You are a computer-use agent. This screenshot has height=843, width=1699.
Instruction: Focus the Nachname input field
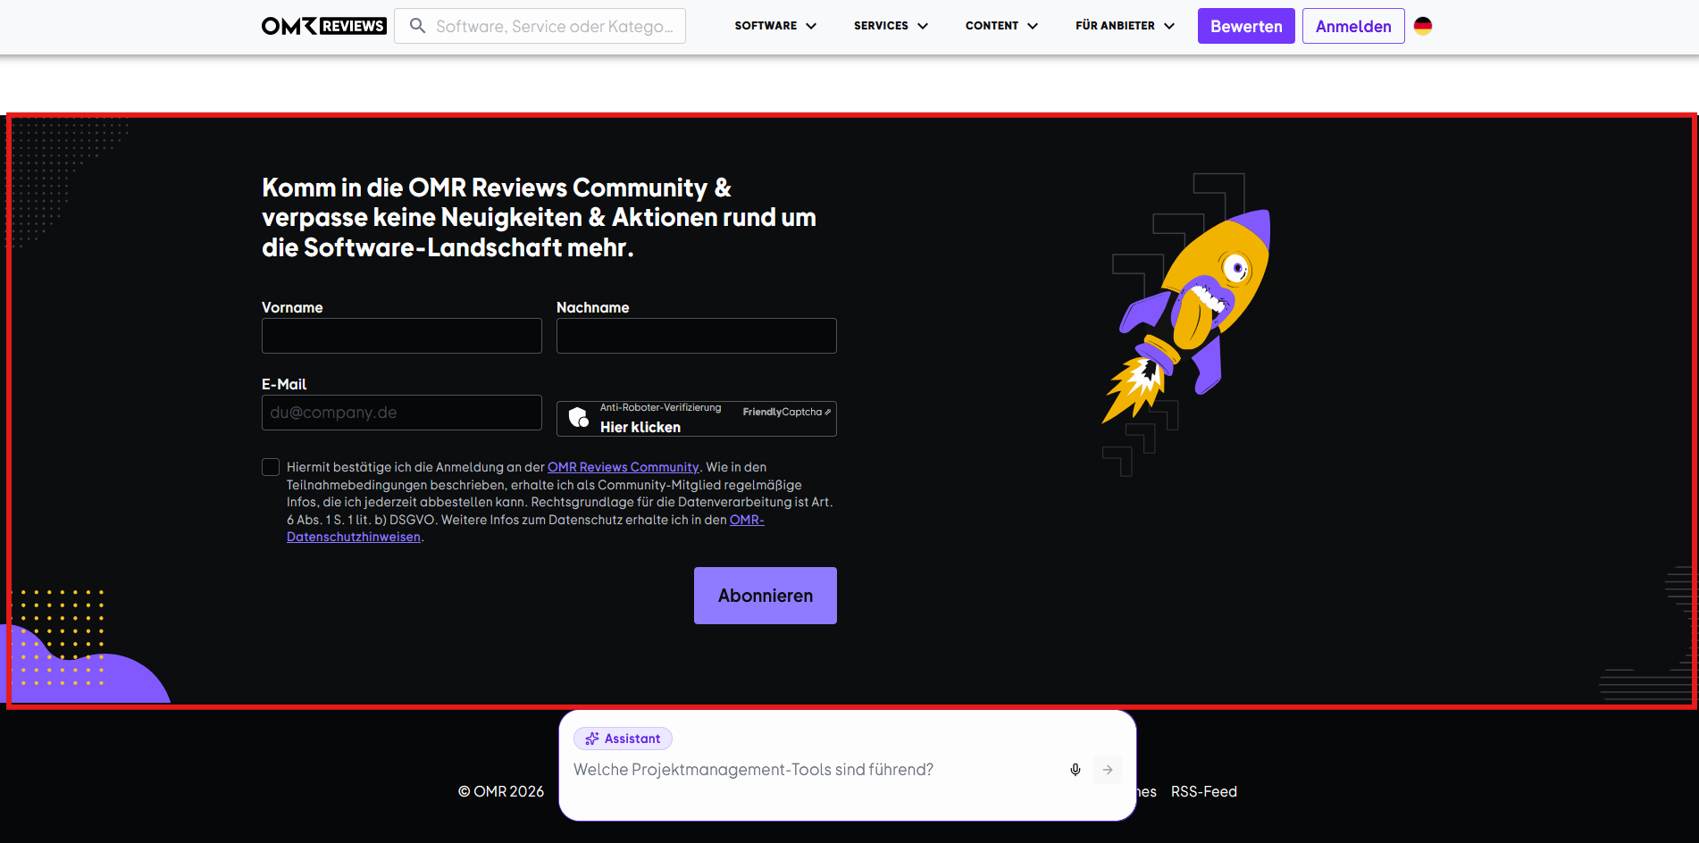click(697, 336)
